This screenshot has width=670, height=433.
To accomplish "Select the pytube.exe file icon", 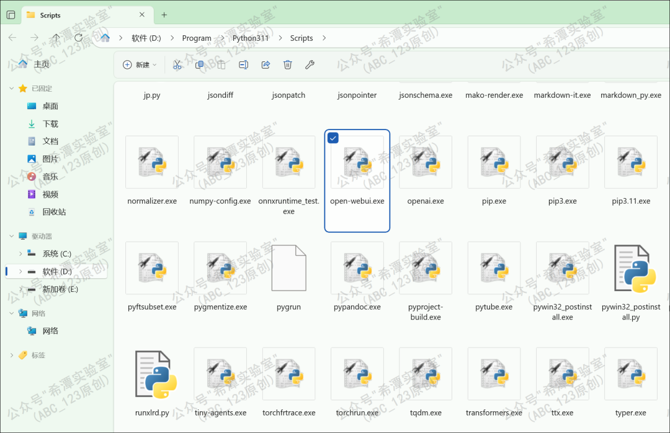I will (494, 268).
